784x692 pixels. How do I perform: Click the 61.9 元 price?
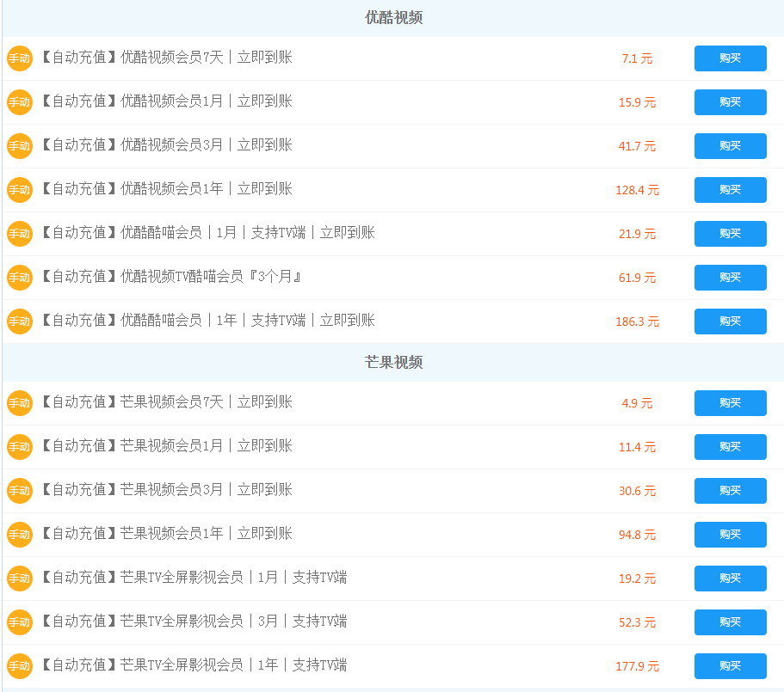[637, 279]
